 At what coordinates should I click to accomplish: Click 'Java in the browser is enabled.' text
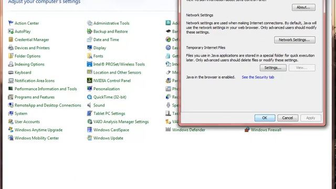[211, 77]
